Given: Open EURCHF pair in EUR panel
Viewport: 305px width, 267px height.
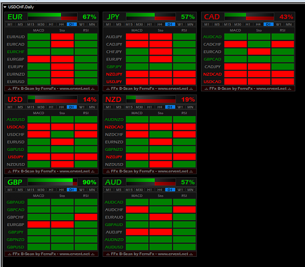Looking at the screenshot, I should click(x=16, y=52).
